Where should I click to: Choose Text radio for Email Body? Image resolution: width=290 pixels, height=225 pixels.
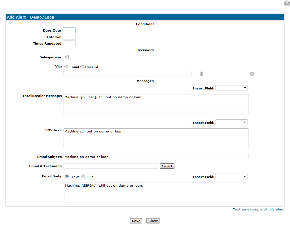coord(67,176)
